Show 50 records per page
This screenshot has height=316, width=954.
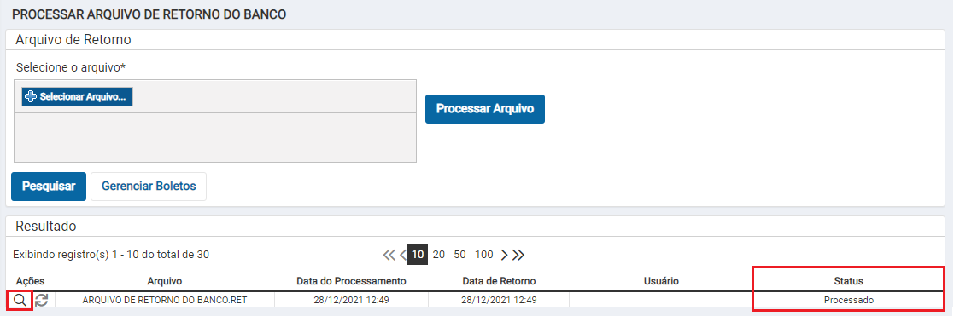point(460,255)
